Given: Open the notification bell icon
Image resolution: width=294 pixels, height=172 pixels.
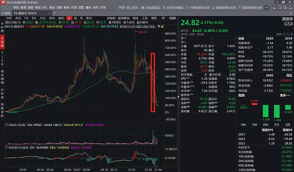Looking at the screenshot, I should 290,8.
